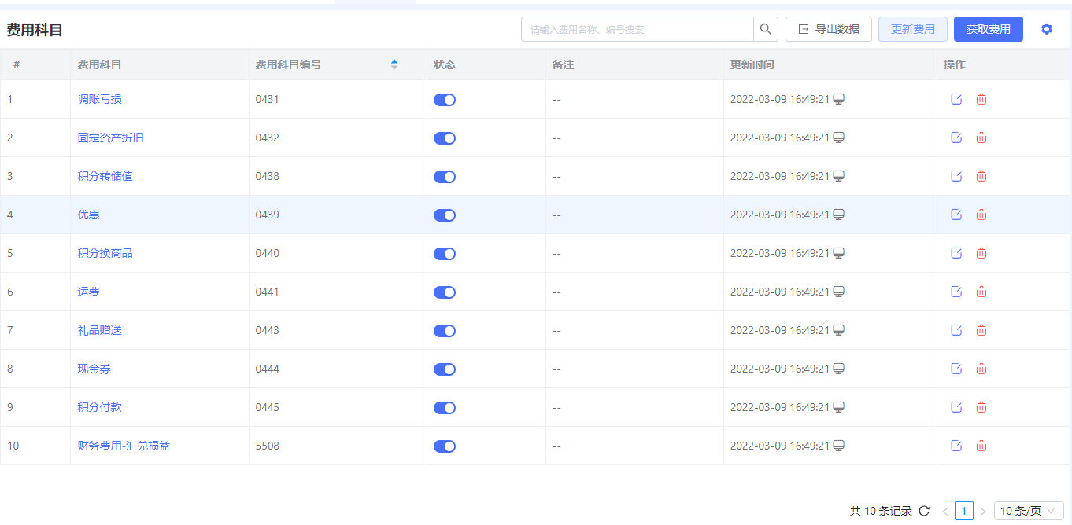Toggle status switch for 财务费用-汇兑损益
The height and width of the screenshot is (525, 1072).
445,446
